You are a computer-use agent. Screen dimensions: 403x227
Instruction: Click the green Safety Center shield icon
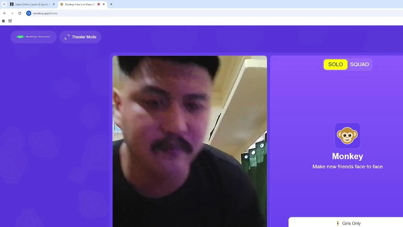click(20, 37)
